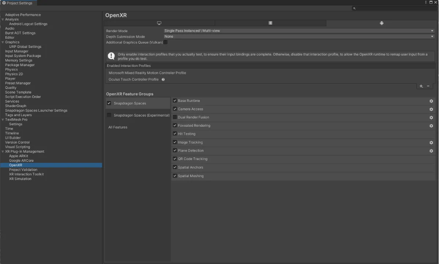439x264 pixels.
Task: Collapse the XR Plug-in Management tree
Action: (3, 152)
